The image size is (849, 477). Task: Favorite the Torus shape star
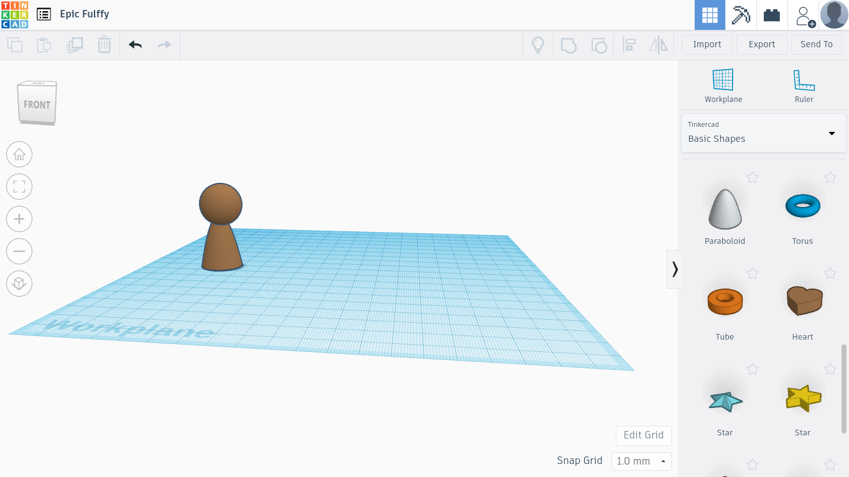(x=830, y=177)
